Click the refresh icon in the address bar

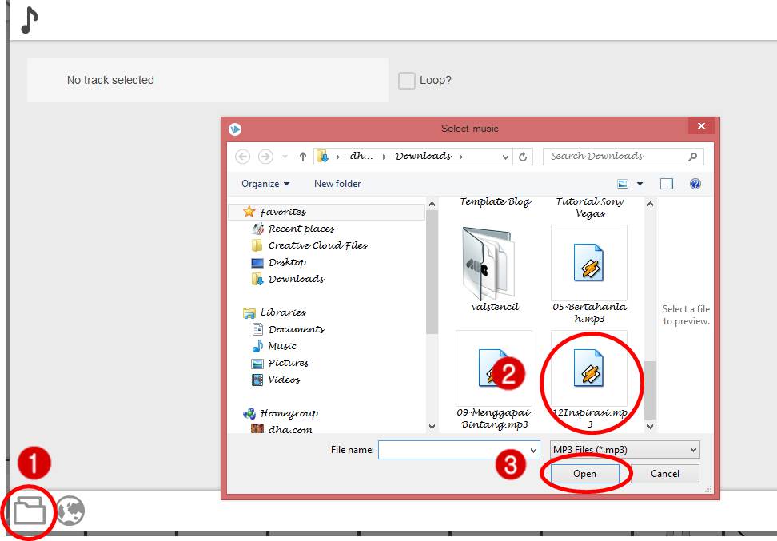524,156
